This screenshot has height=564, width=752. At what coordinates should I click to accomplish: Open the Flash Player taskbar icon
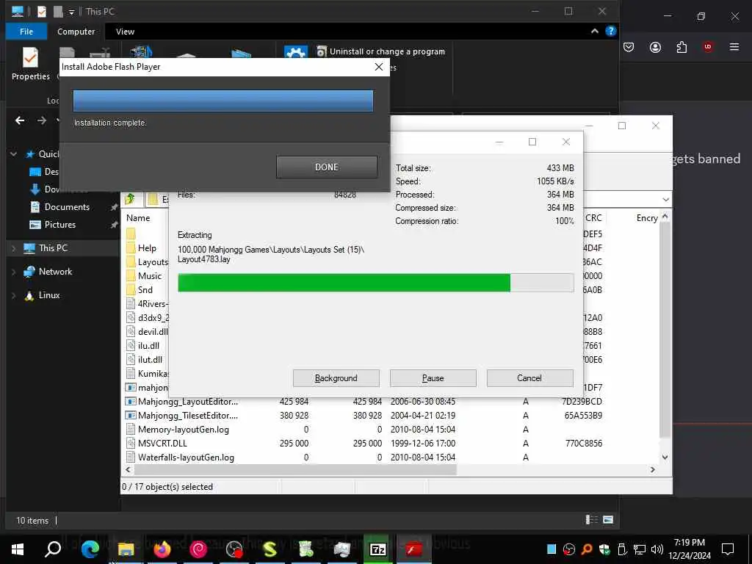(413, 549)
